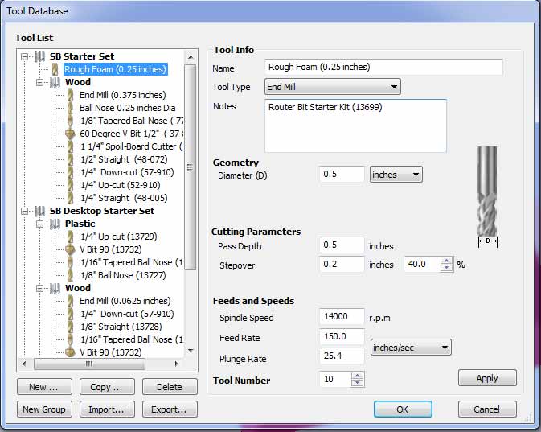
Task: Decrease stepover percentage with down arrow
Action: (446, 268)
